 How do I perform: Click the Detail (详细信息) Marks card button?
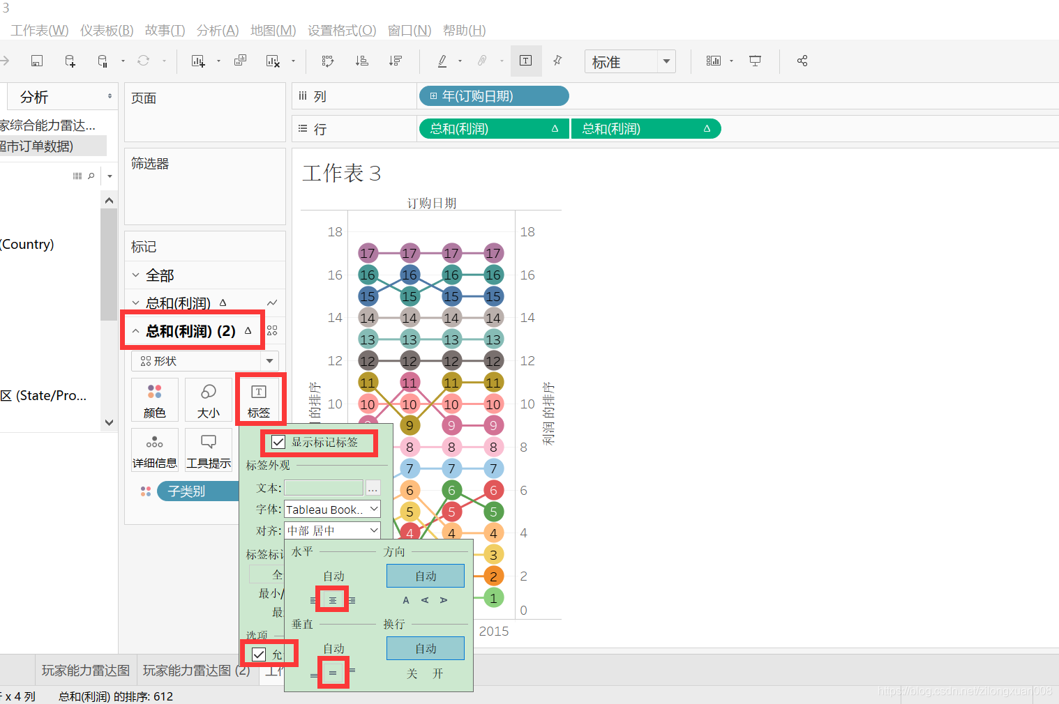click(154, 450)
